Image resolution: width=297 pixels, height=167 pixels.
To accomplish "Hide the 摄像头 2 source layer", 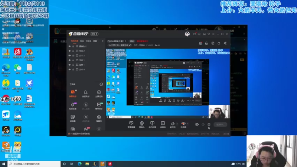I will click(x=69, y=46).
